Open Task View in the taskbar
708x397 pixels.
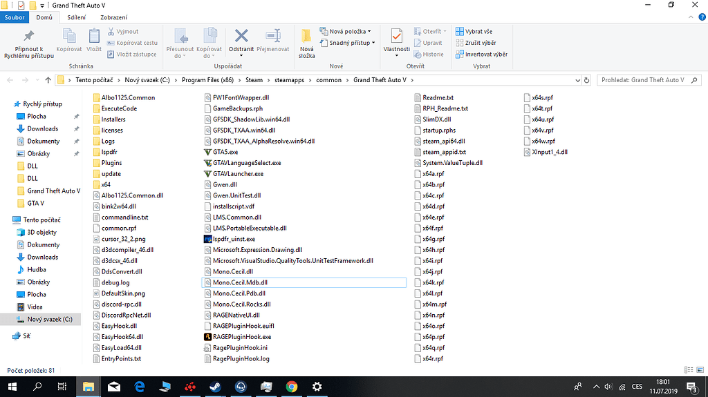click(62, 387)
